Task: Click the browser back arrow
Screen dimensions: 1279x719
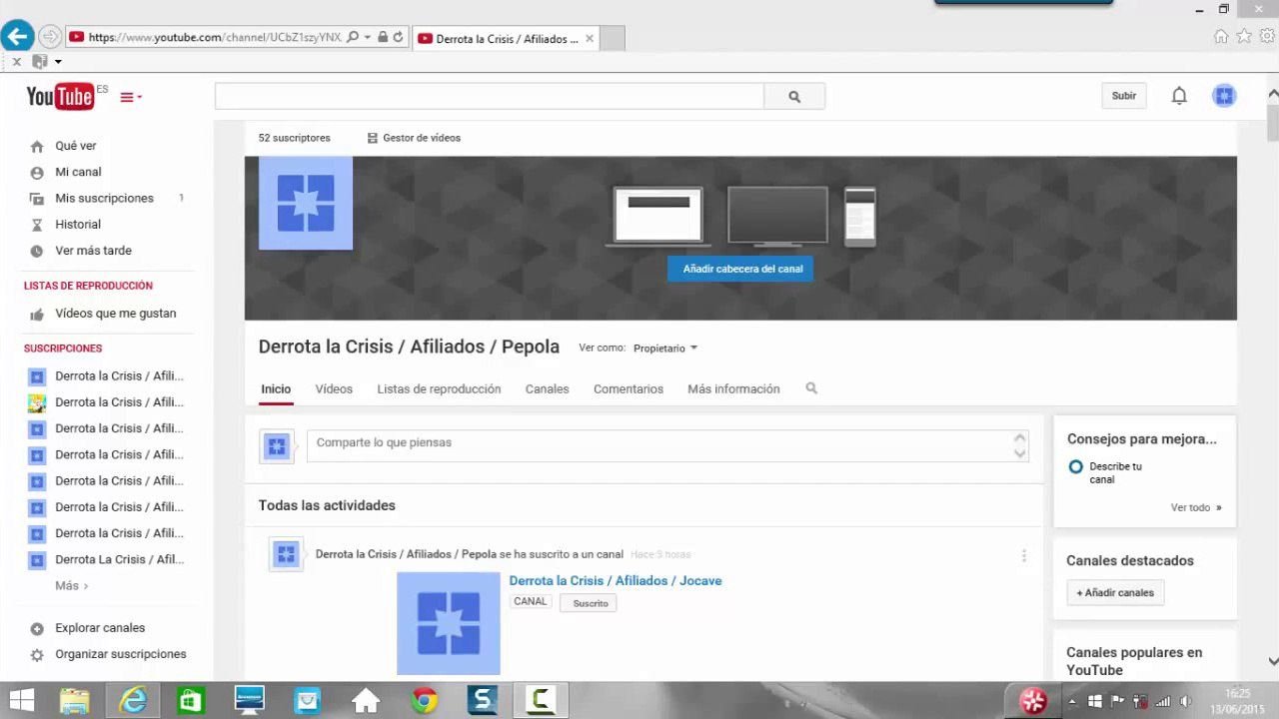Action: pyautogui.click(x=17, y=37)
